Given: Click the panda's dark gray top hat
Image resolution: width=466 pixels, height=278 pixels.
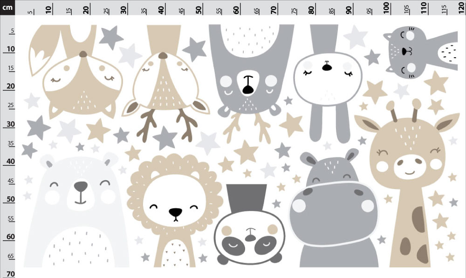Looking at the screenshot, I should pyautogui.click(x=247, y=200).
